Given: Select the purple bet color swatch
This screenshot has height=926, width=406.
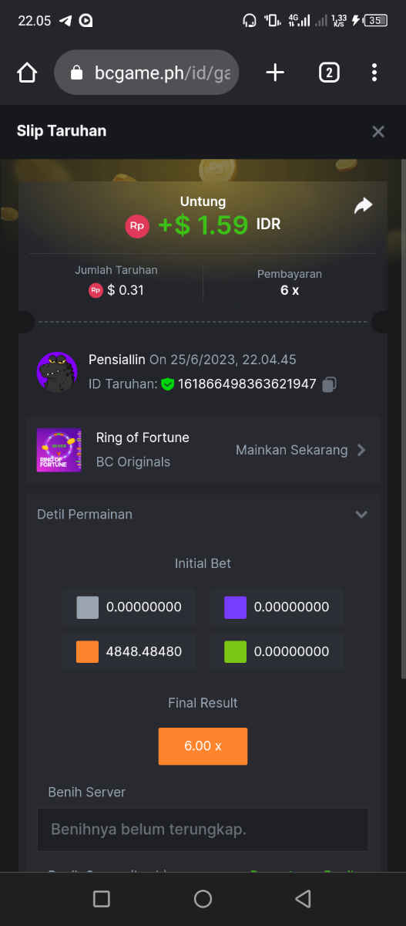Looking at the screenshot, I should (236, 607).
